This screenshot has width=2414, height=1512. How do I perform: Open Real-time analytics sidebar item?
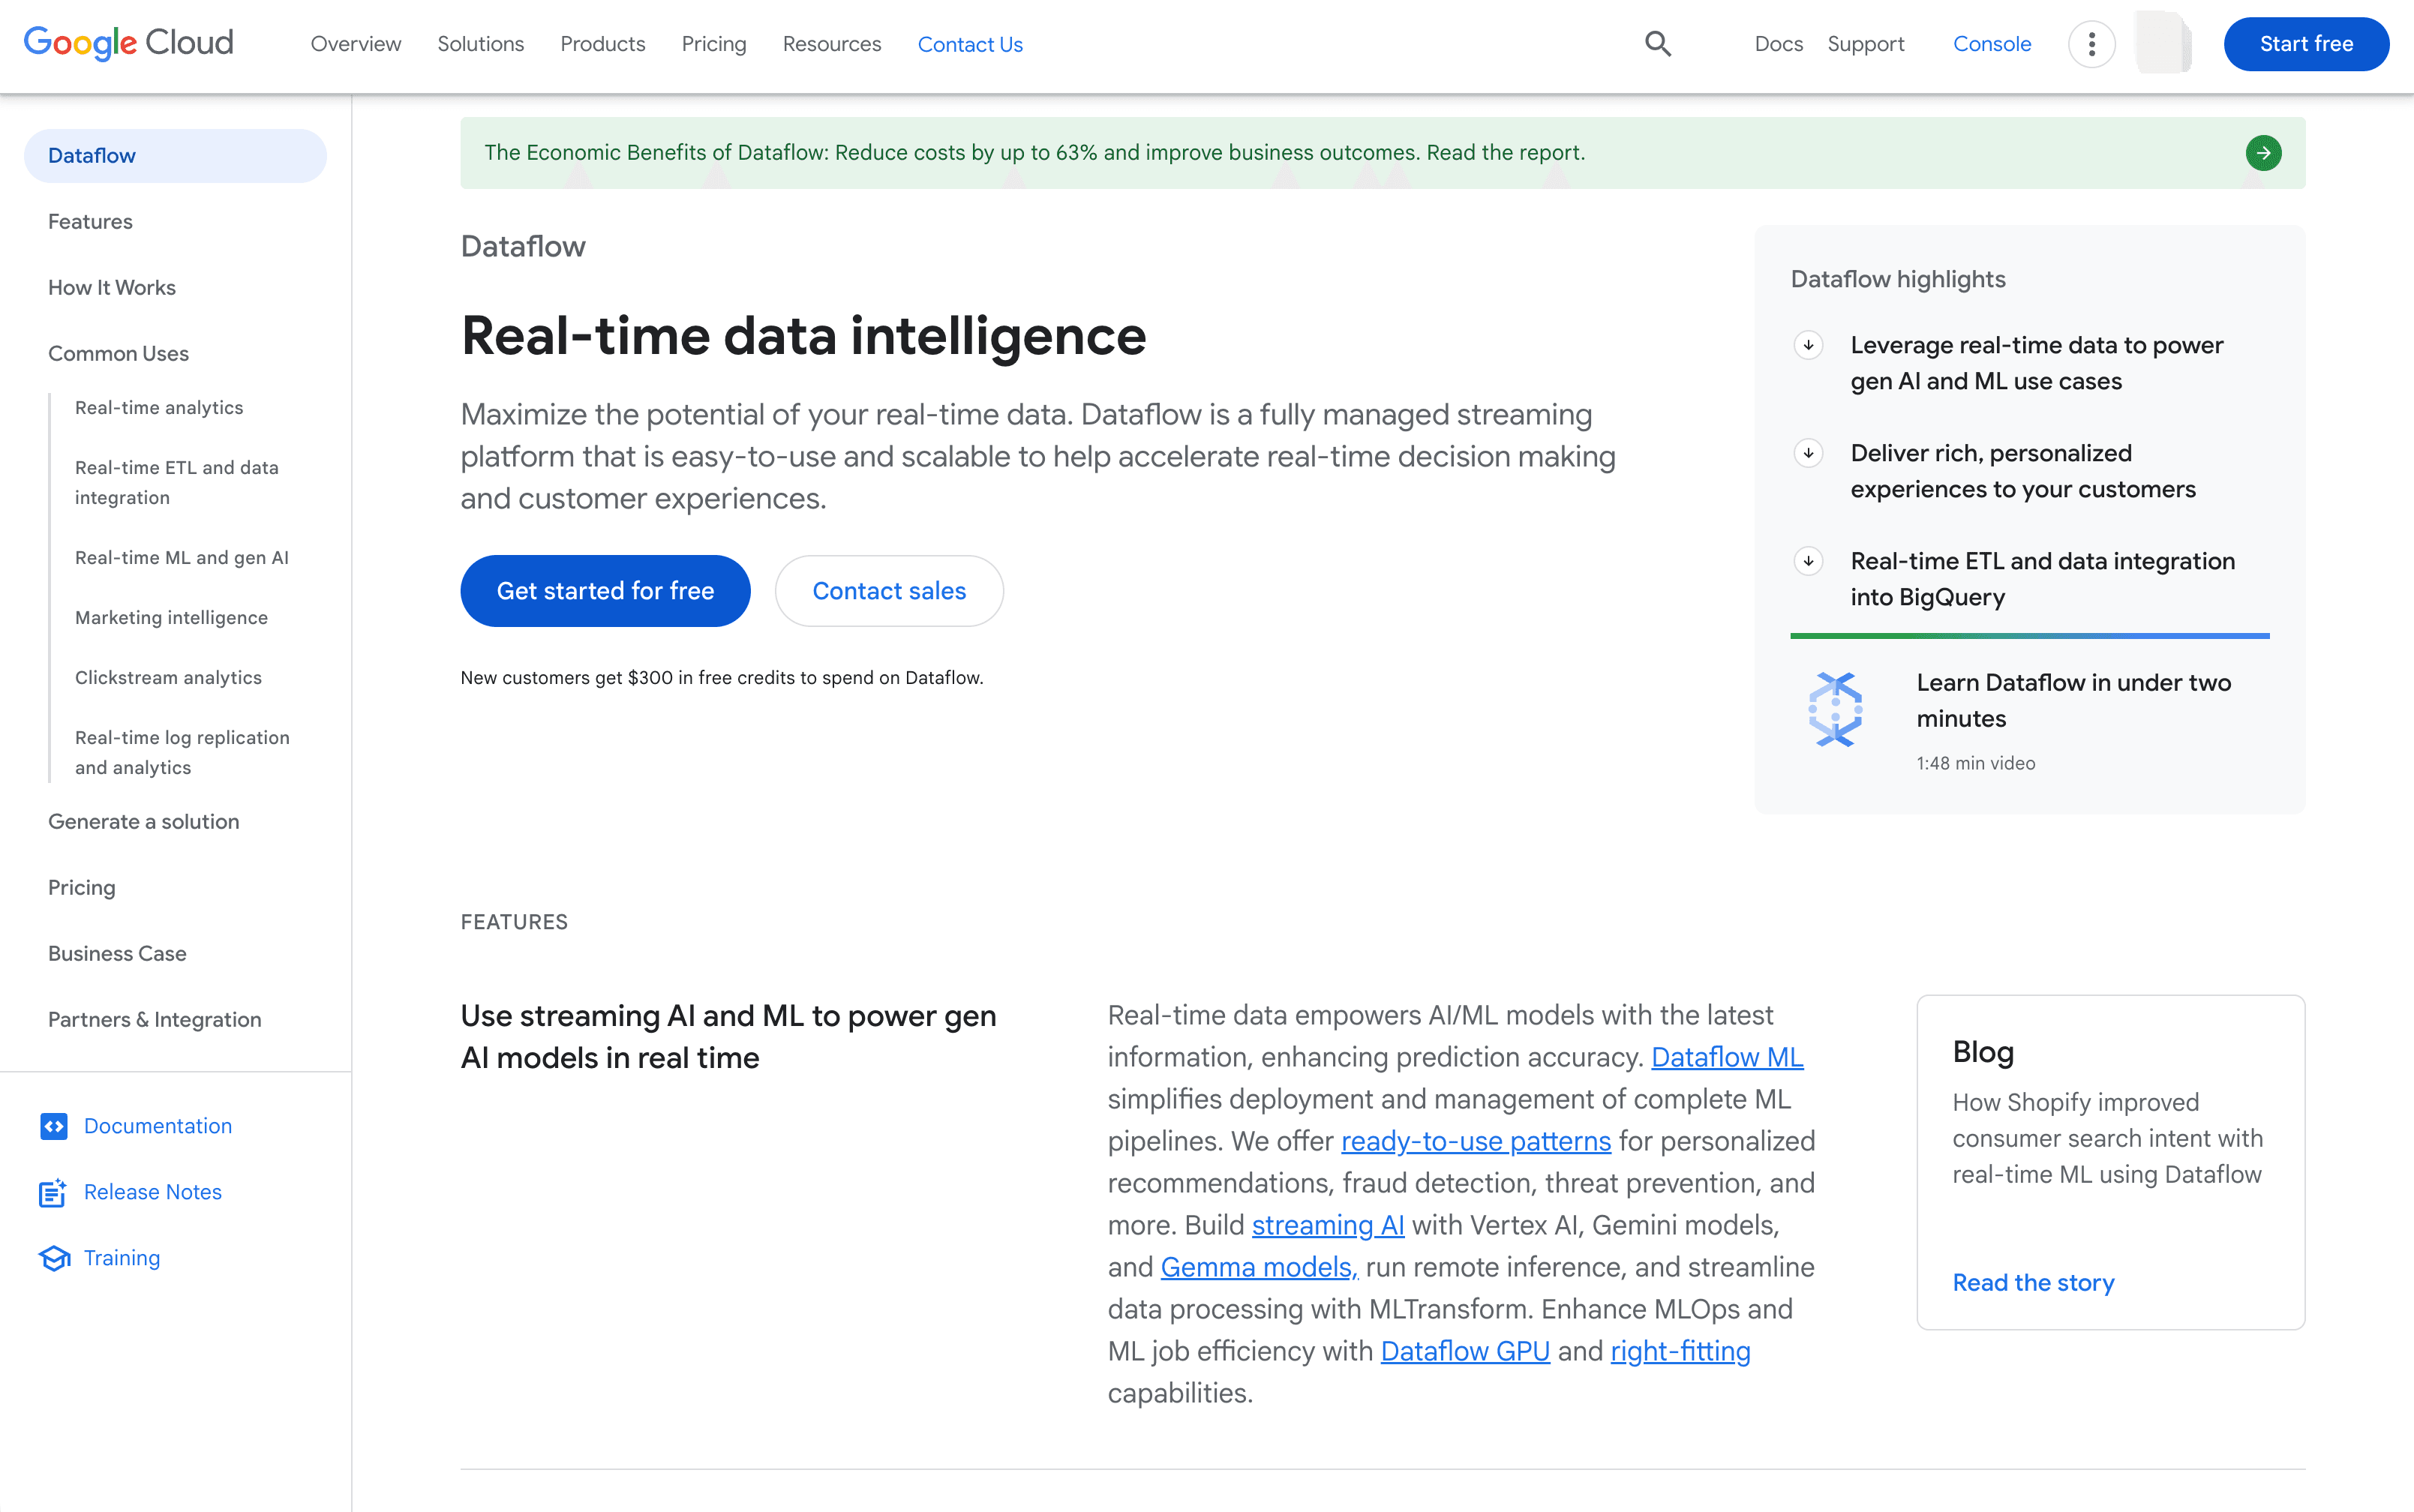pyautogui.click(x=159, y=408)
